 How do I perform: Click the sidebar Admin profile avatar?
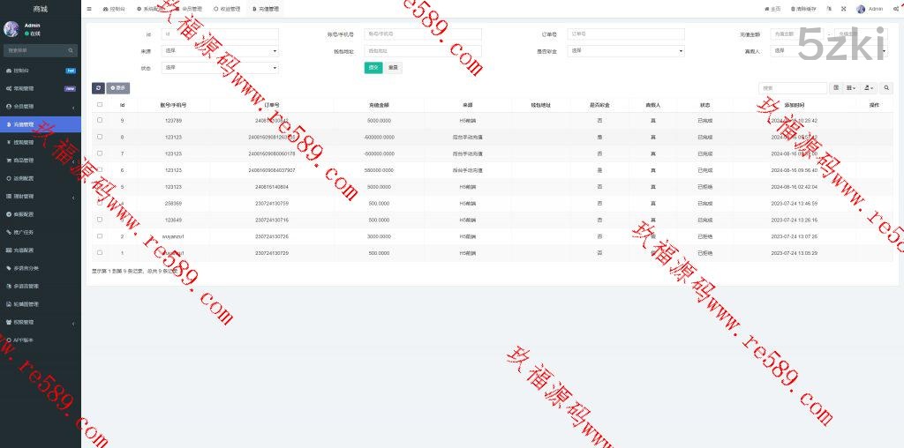[11, 29]
